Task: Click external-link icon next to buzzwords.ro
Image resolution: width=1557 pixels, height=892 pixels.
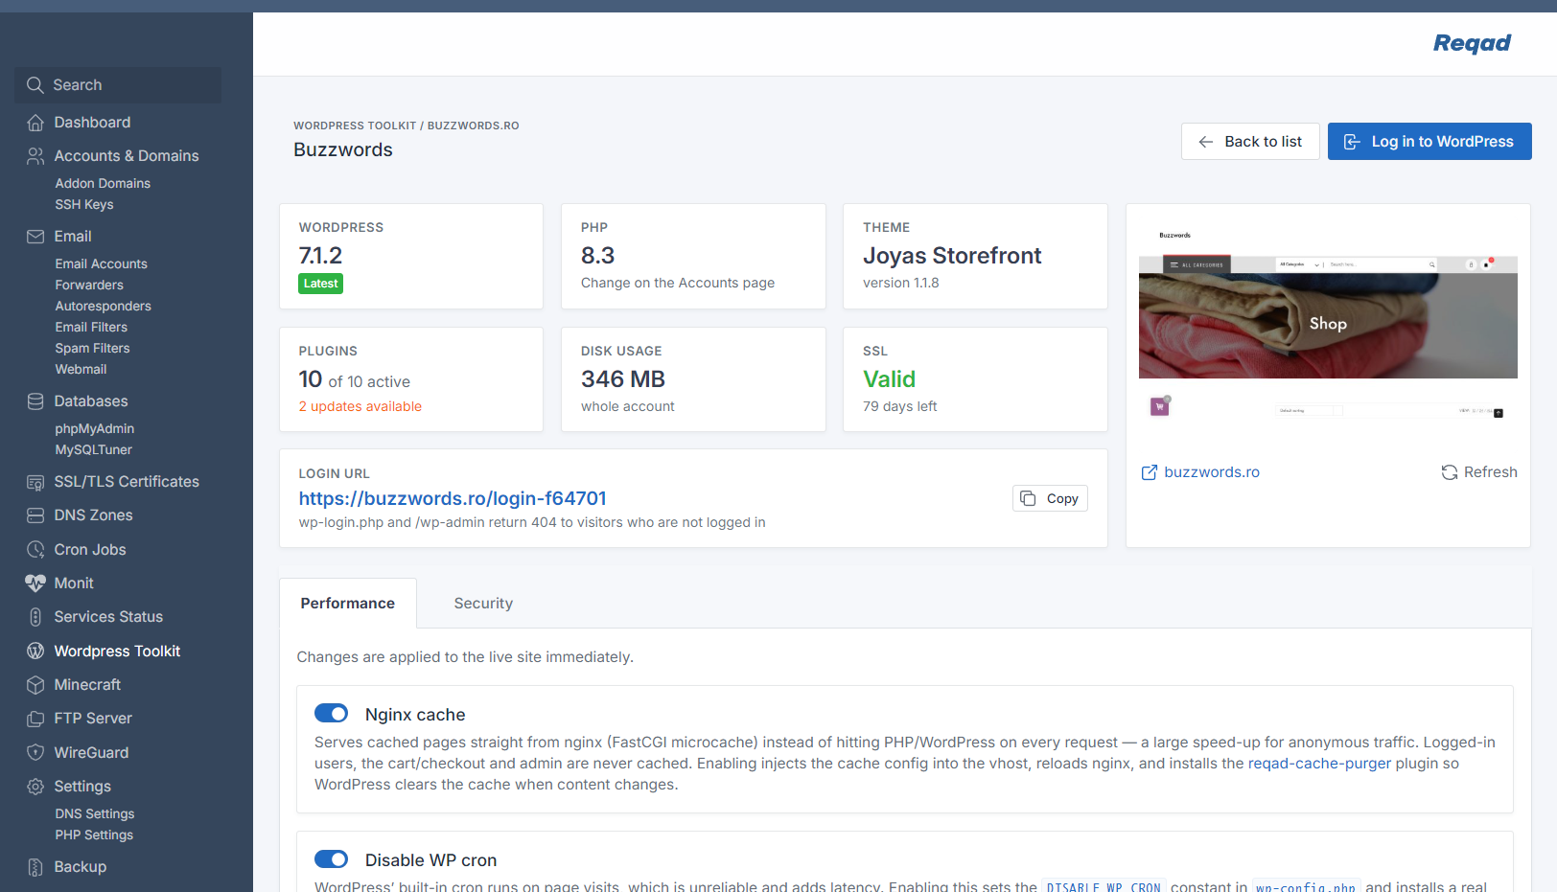Action: 1150,472
